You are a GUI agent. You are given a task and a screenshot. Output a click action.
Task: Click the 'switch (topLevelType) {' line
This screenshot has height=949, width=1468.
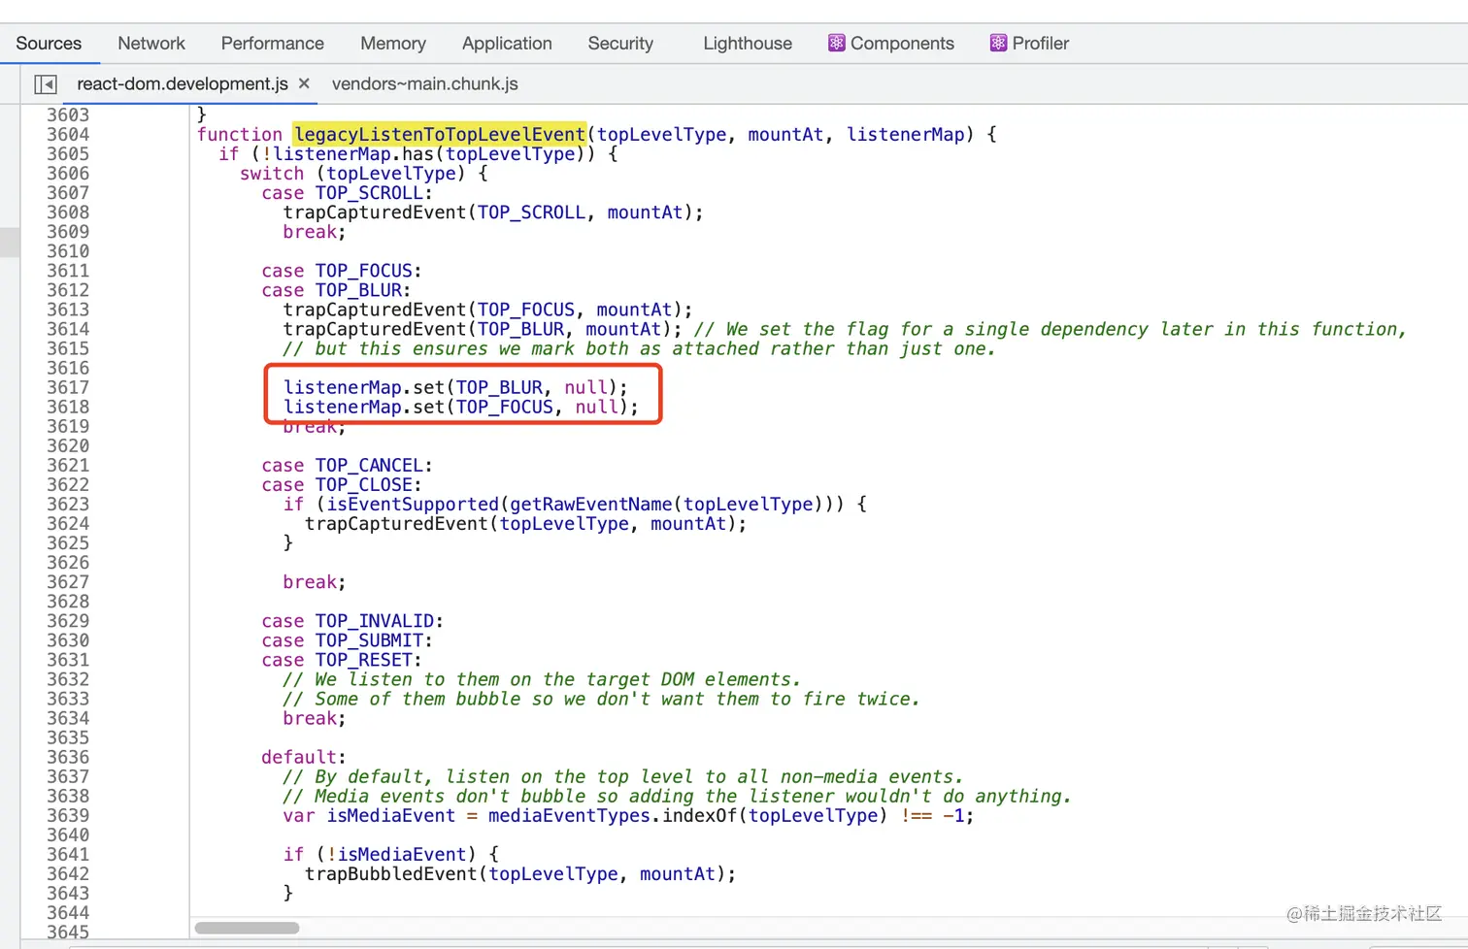pyautogui.click(x=364, y=174)
